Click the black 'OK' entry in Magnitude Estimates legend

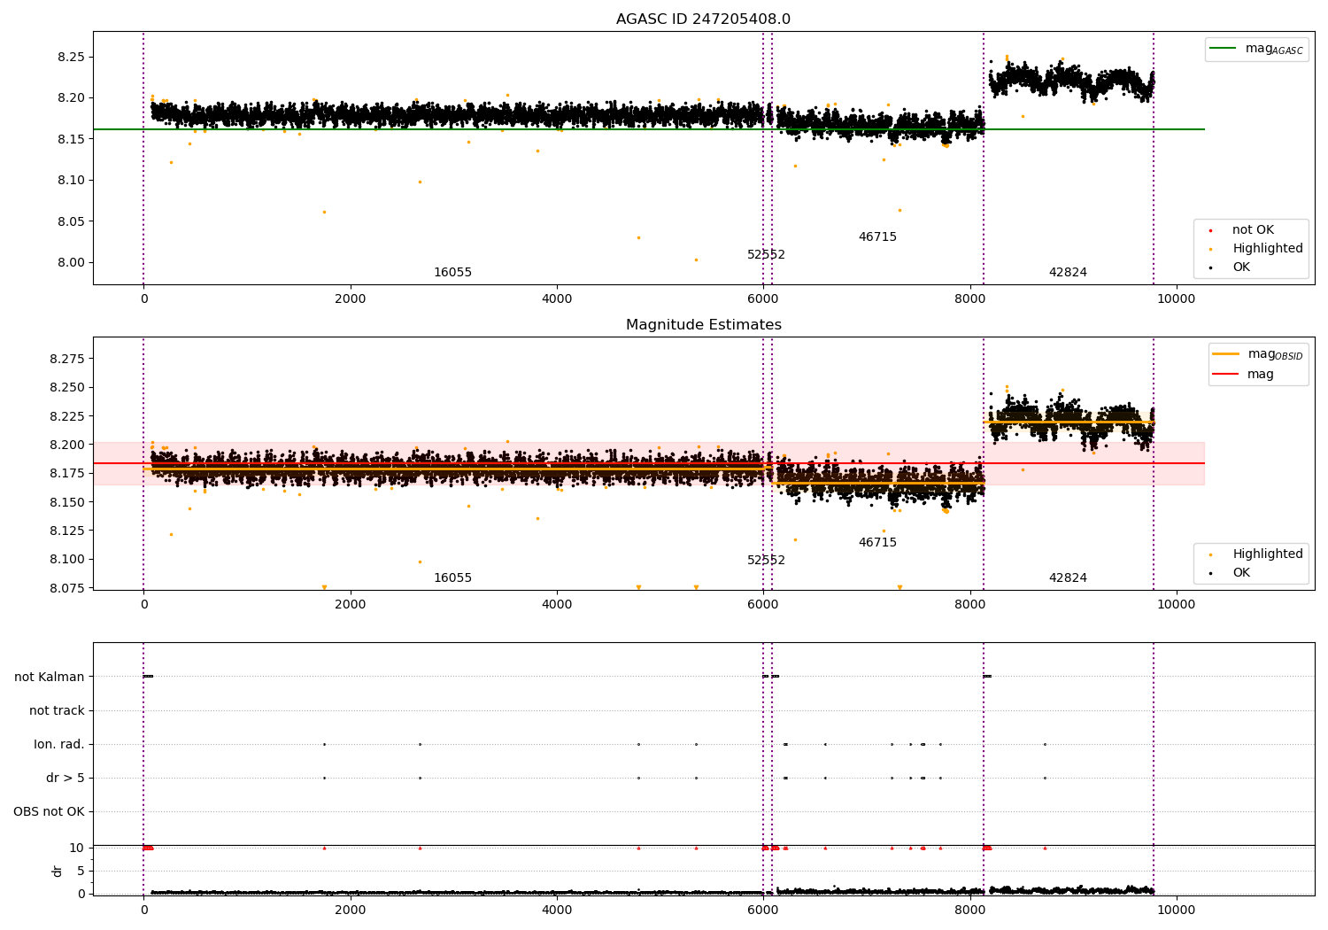(1231, 572)
